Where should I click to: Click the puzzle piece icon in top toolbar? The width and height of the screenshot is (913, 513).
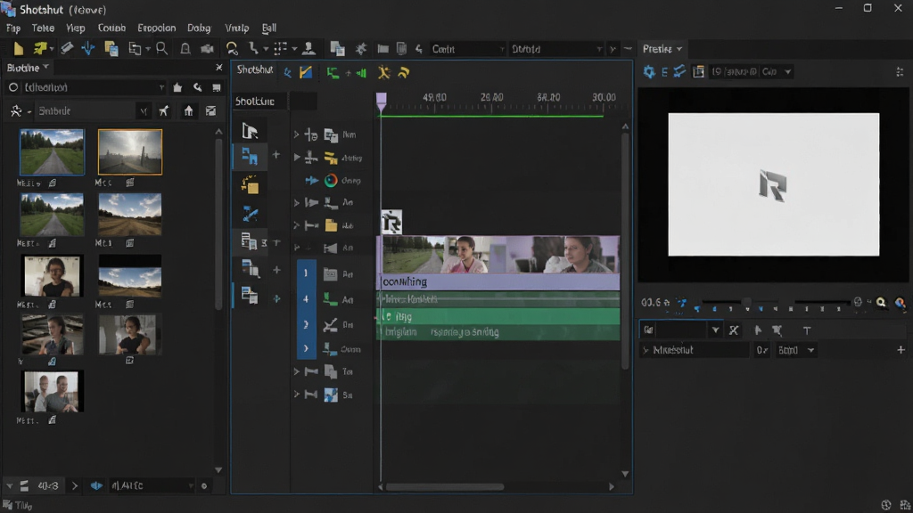(x=361, y=49)
